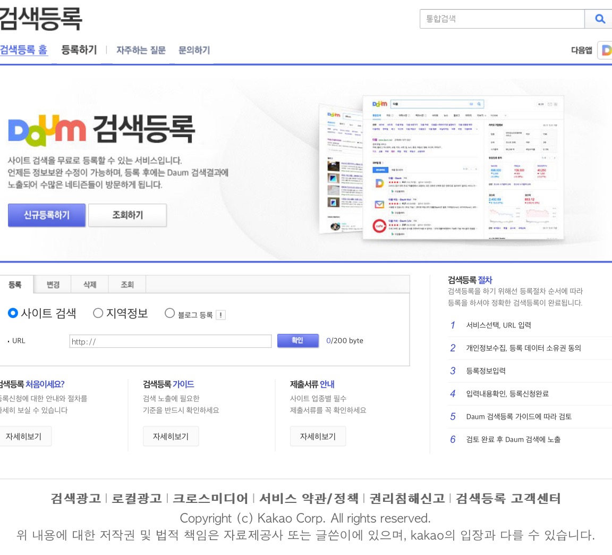
Task: Open the 권리침해신고 footer link
Action: (407, 498)
